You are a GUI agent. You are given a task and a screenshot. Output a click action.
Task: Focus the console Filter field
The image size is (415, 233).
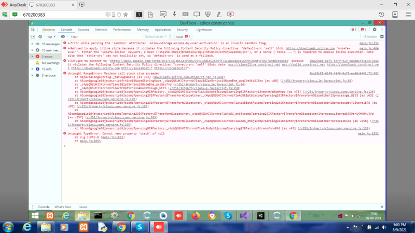pos(106,36)
